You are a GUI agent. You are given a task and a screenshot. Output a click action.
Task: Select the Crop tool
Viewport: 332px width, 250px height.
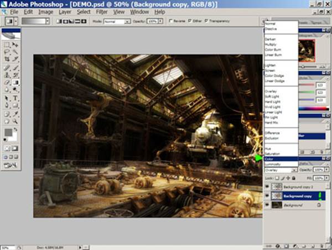(x=7, y=59)
